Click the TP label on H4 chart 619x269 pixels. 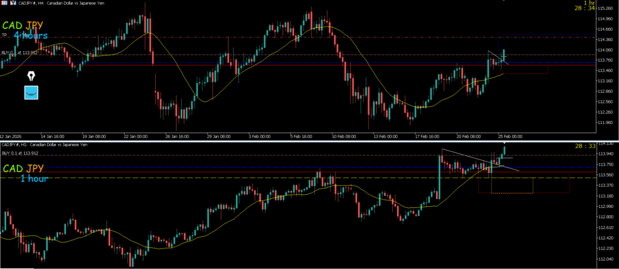(4, 35)
